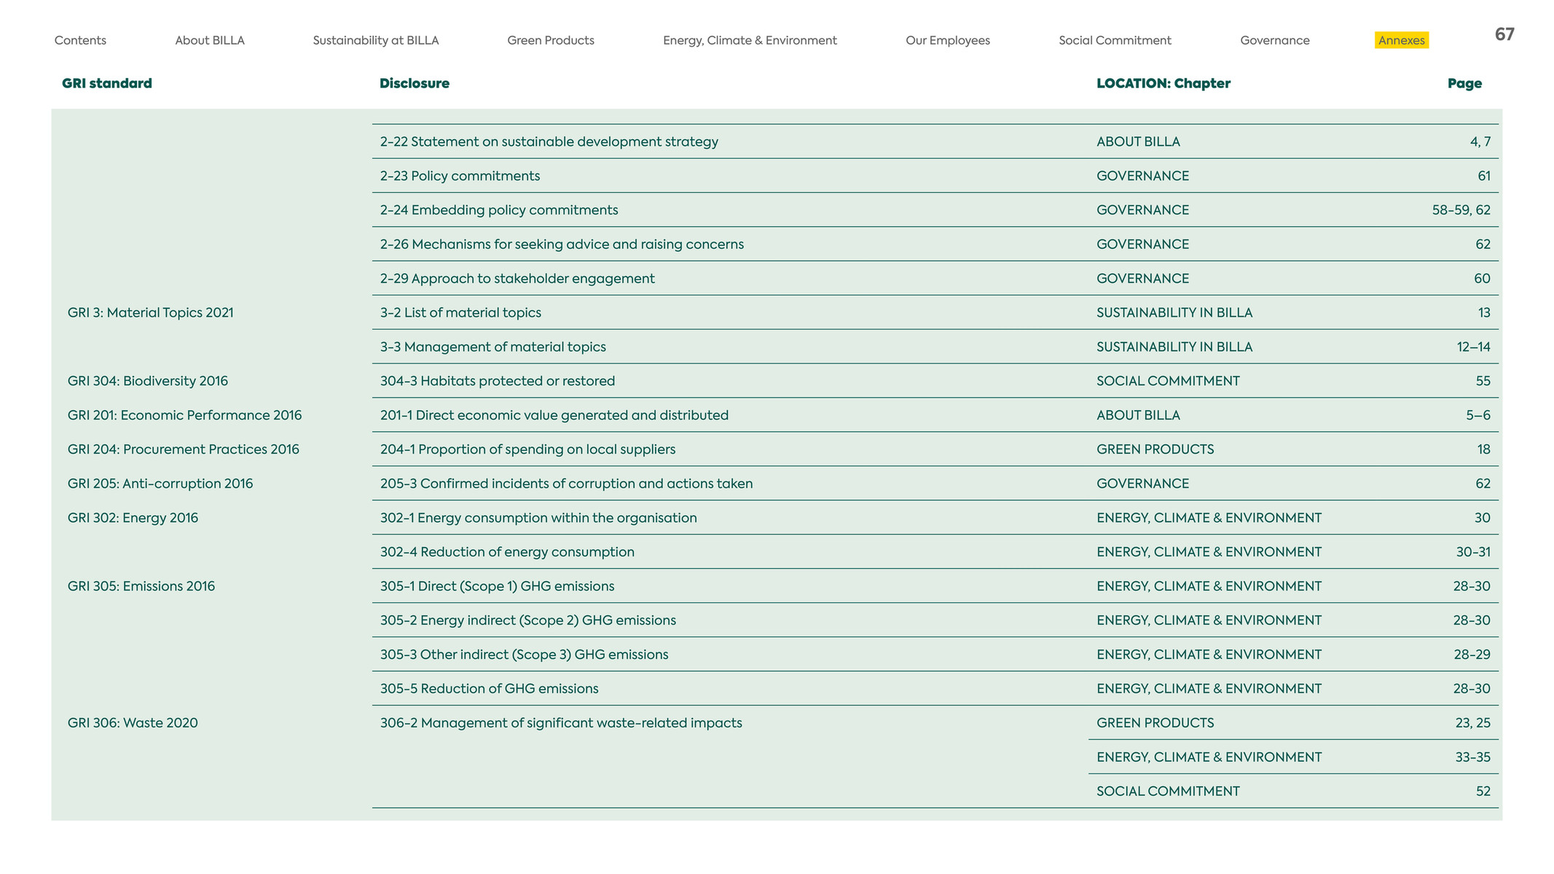Screen dimensions: 1554x874
Task: Open Energy, Climate & Environment navigation tab
Action: 750,41
